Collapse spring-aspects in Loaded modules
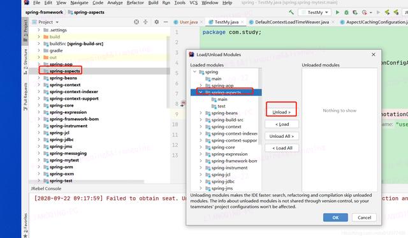This screenshot has height=238, width=408. click(x=201, y=92)
